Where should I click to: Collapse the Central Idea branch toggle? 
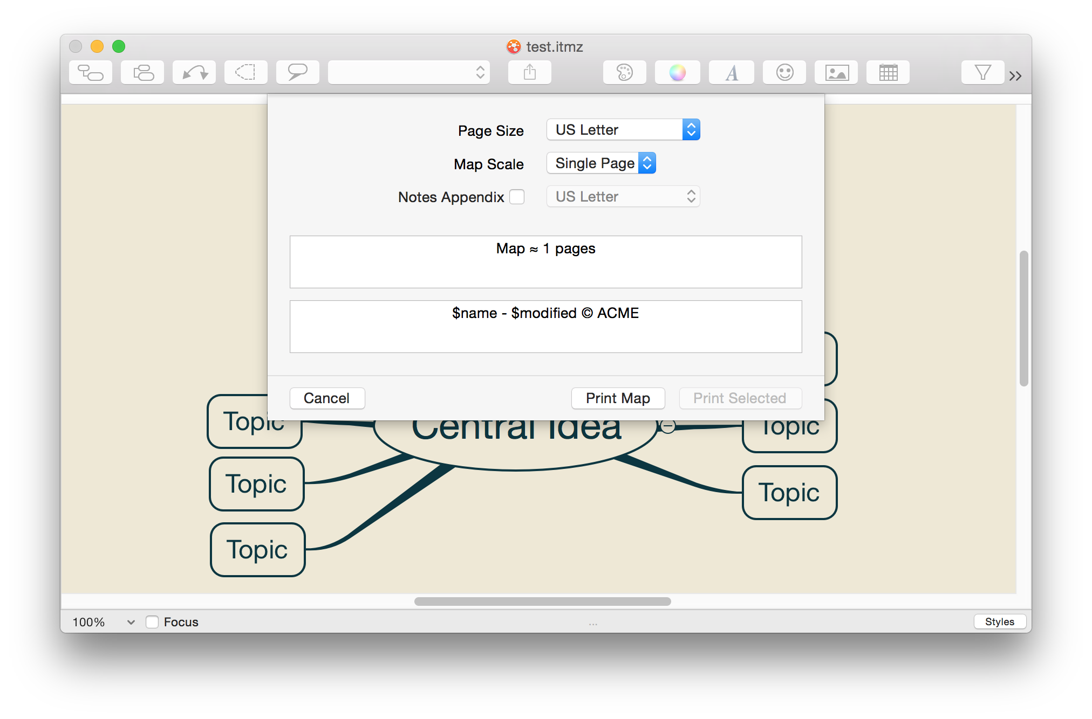pos(668,426)
